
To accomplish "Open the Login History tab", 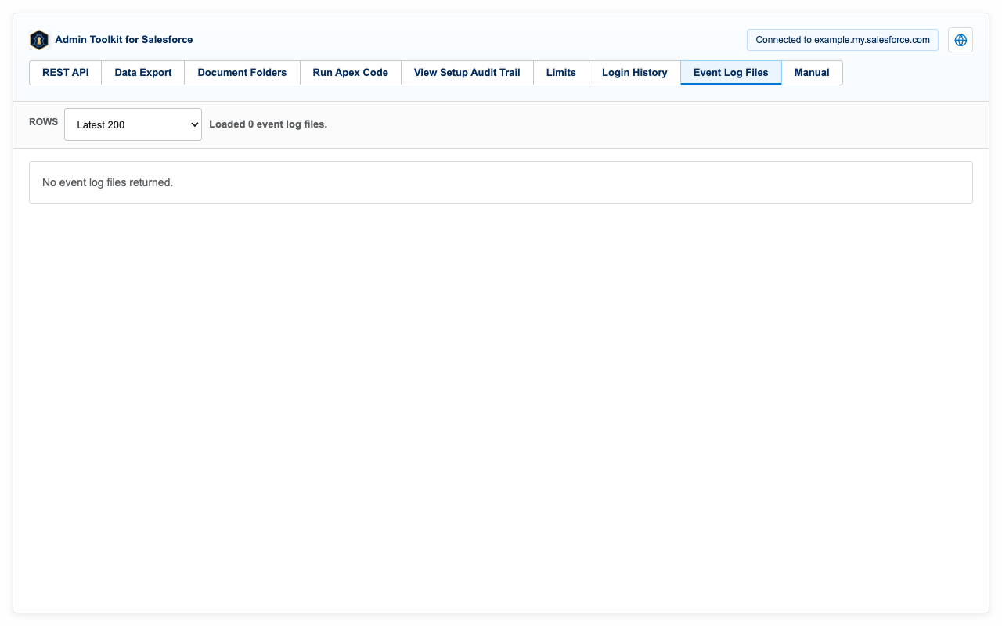I will pyautogui.click(x=635, y=73).
